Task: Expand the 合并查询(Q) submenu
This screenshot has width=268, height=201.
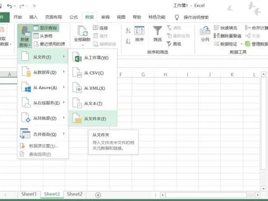Action: tap(43, 134)
